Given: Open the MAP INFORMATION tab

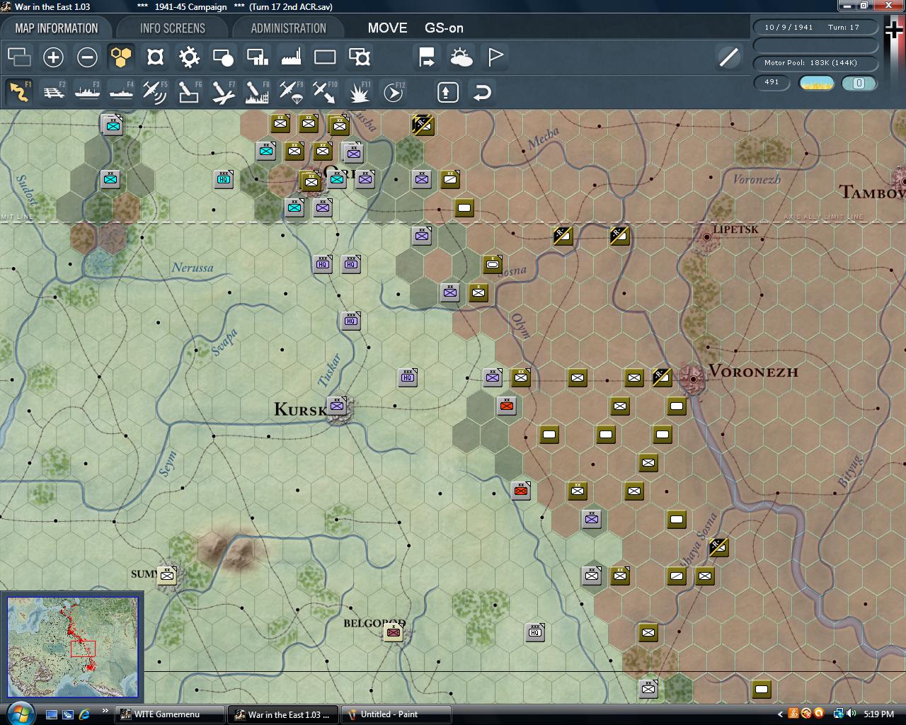Looking at the screenshot, I should tap(57, 28).
